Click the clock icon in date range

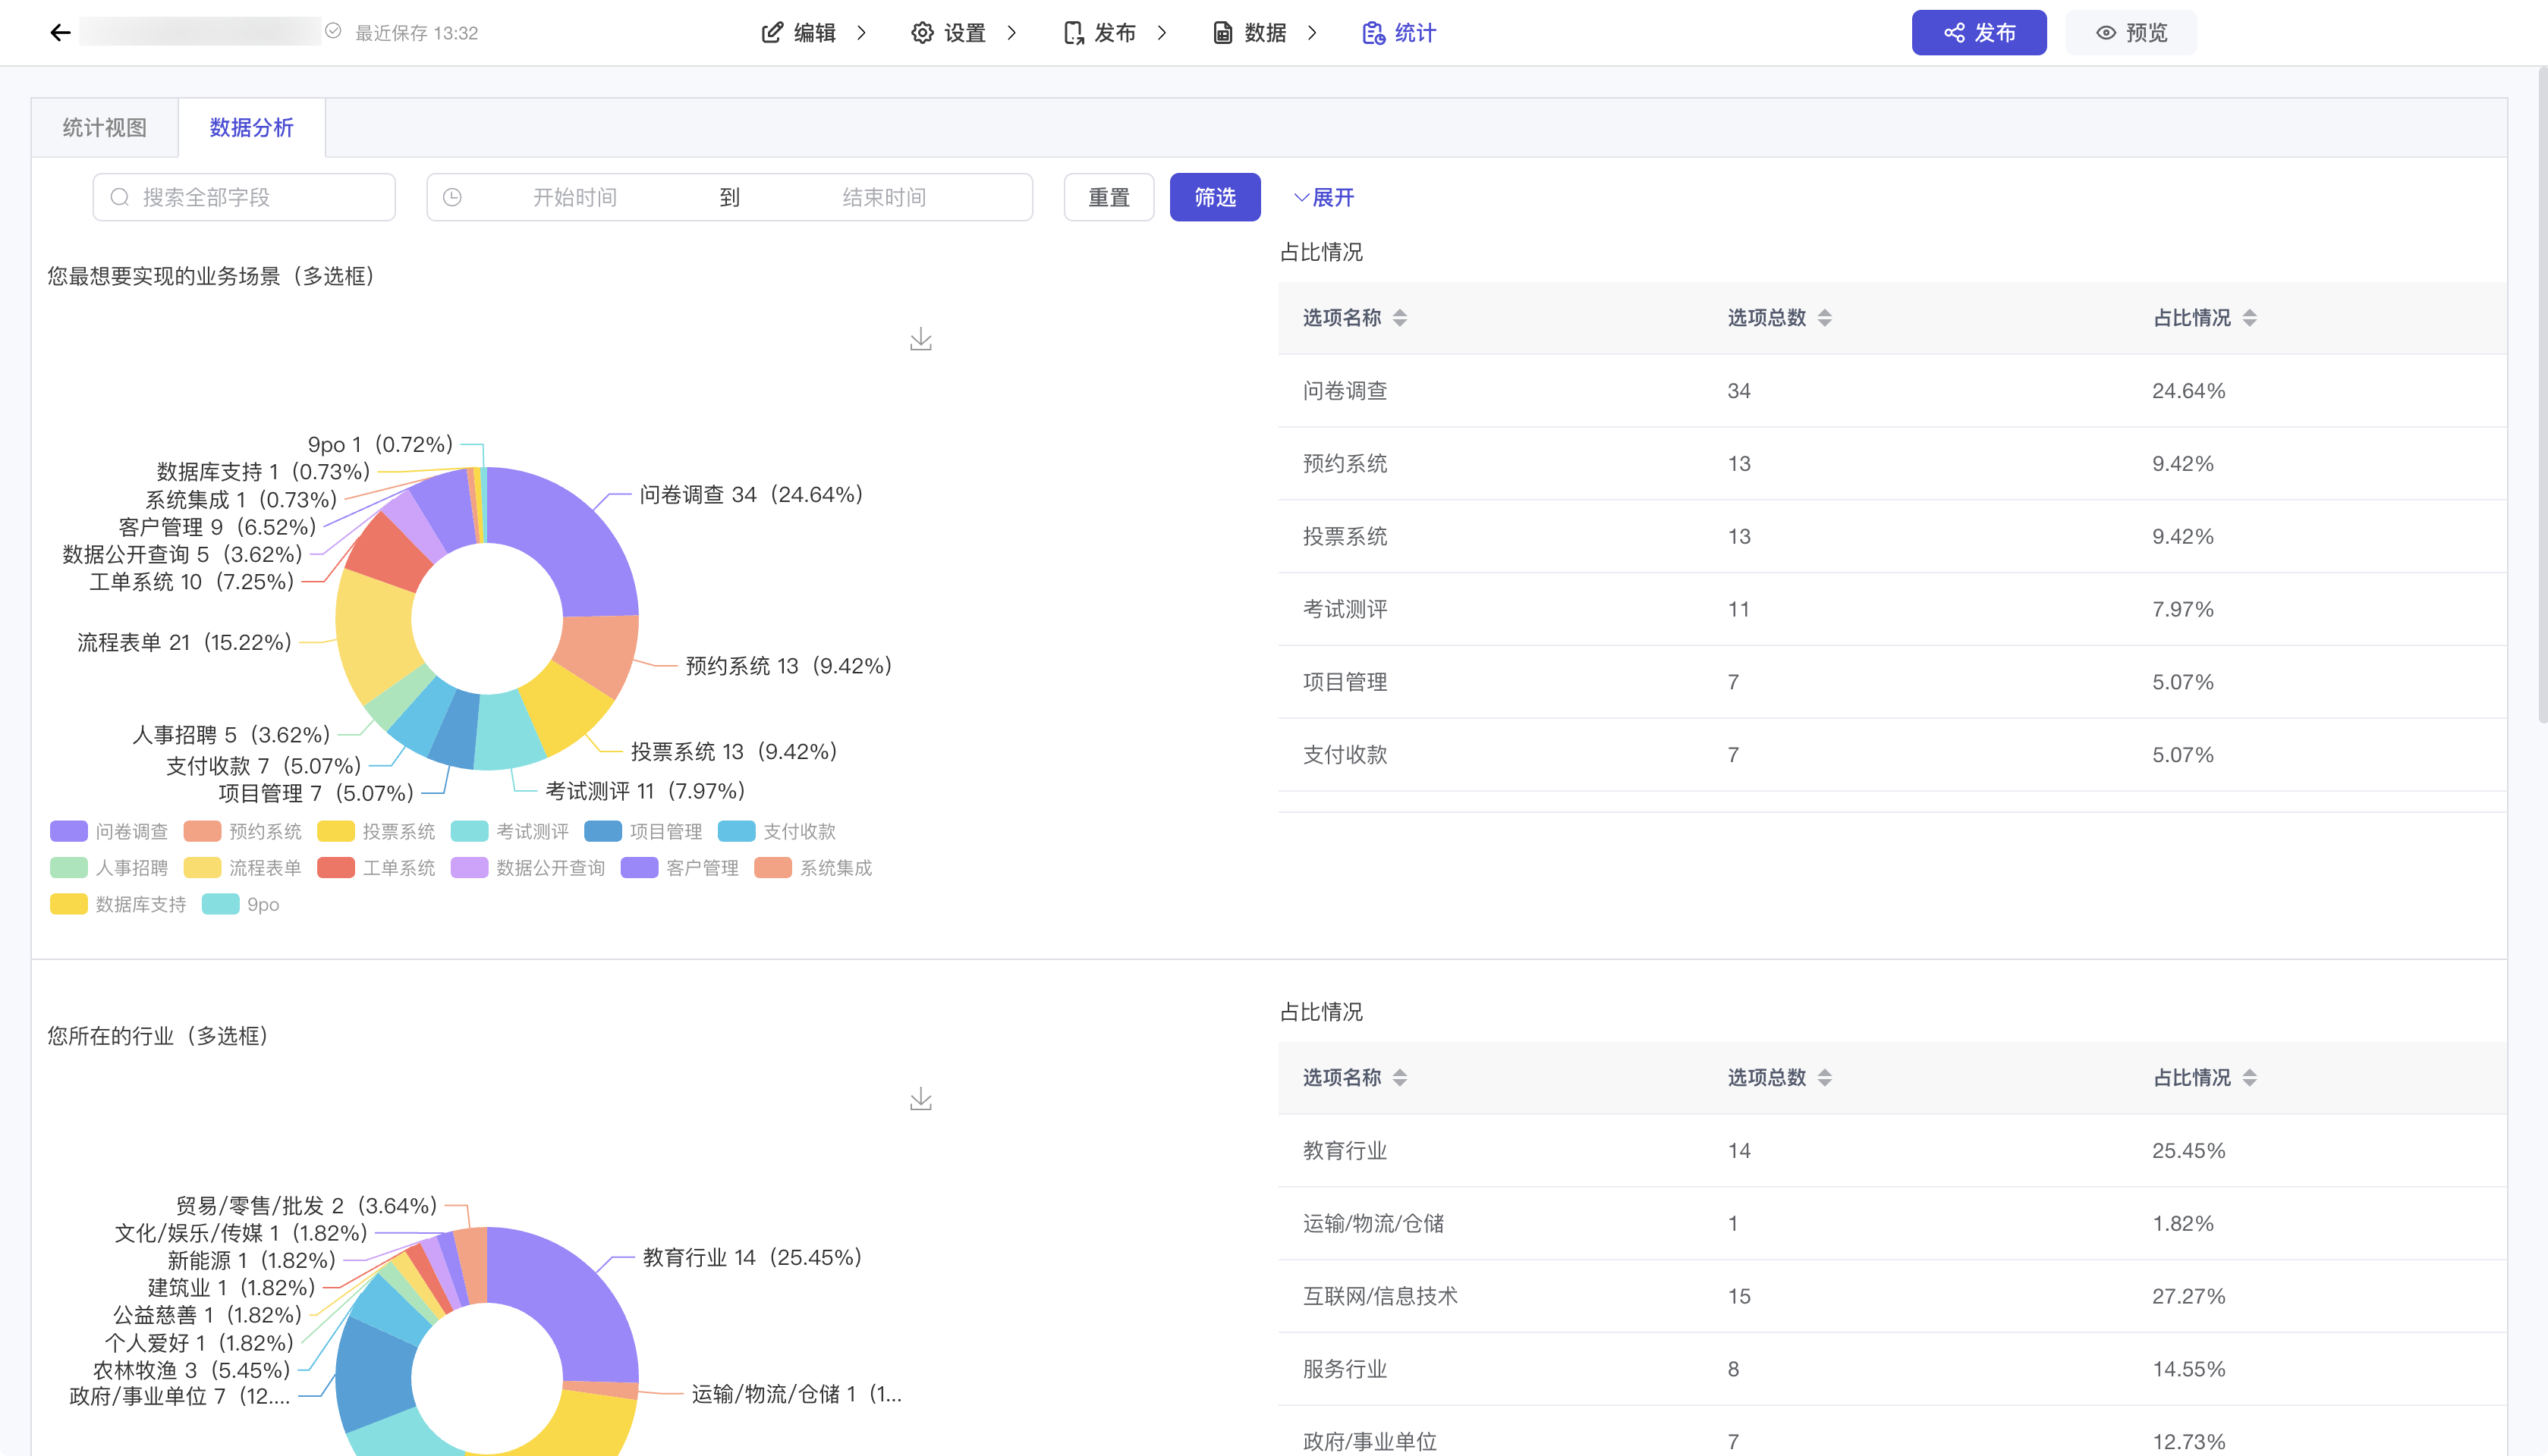(x=452, y=197)
